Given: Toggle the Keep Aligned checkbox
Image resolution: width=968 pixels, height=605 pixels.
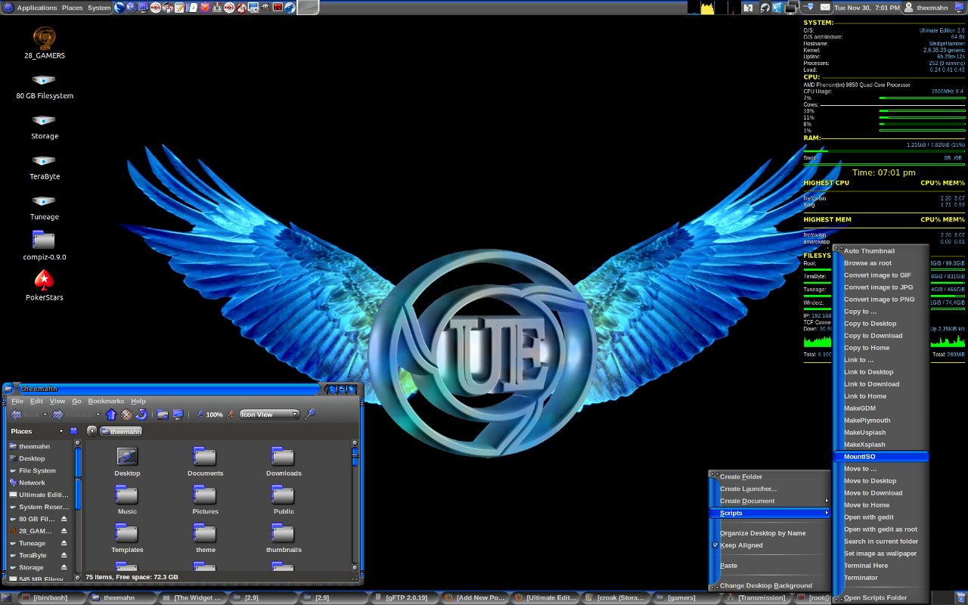Looking at the screenshot, I should pyautogui.click(x=715, y=545).
